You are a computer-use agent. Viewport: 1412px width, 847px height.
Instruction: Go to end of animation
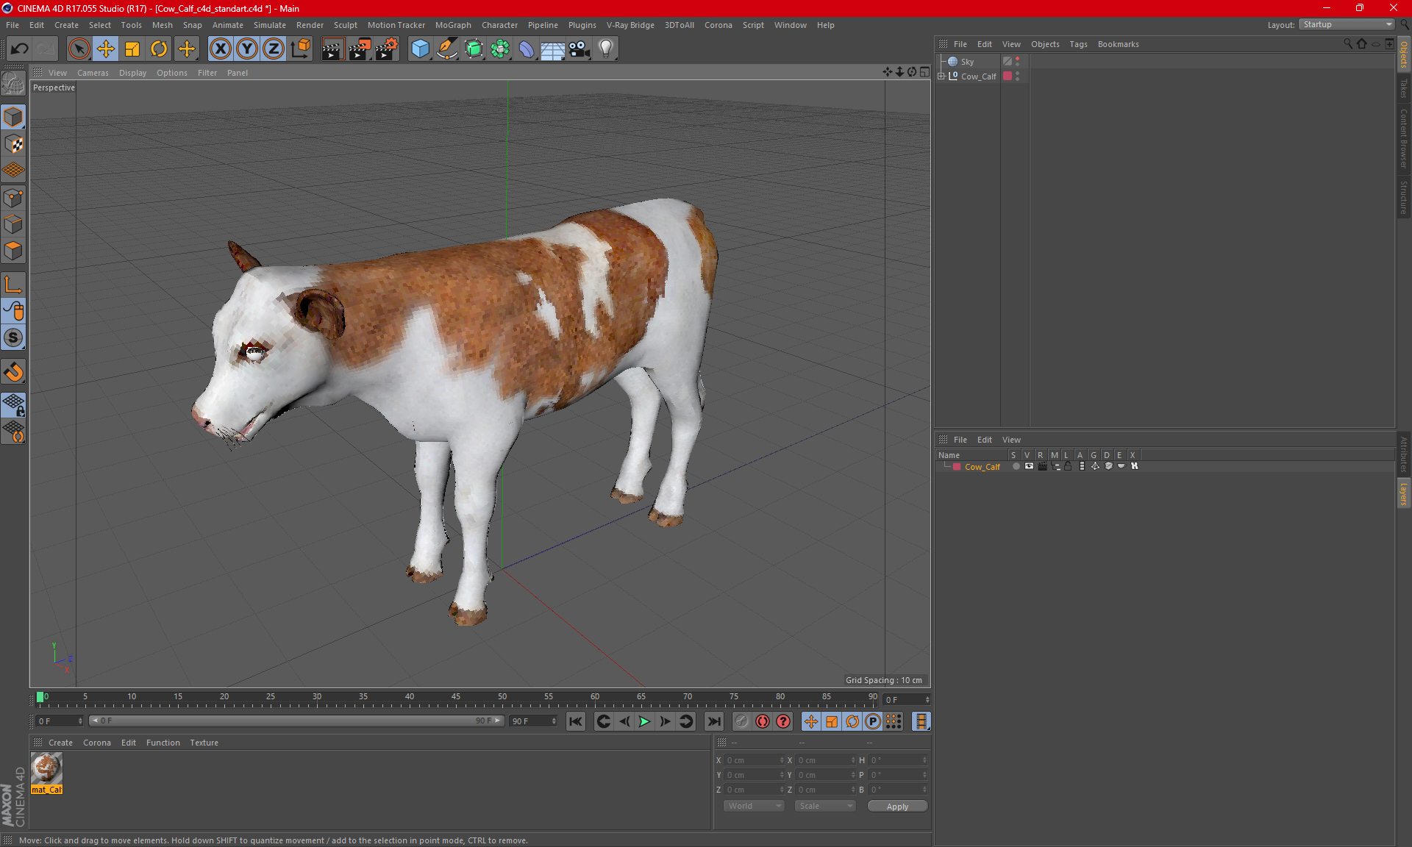[713, 721]
